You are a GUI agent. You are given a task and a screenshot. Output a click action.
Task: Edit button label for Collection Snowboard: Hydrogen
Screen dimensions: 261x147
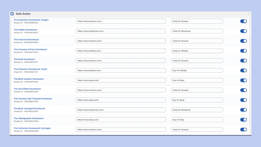(197, 129)
